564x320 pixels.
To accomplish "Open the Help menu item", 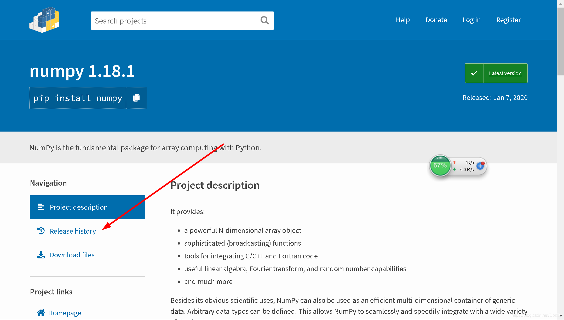I will tap(402, 20).
